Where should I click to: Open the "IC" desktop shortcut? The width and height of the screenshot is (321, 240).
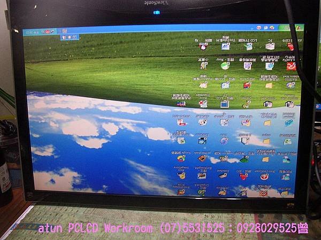(270, 47)
